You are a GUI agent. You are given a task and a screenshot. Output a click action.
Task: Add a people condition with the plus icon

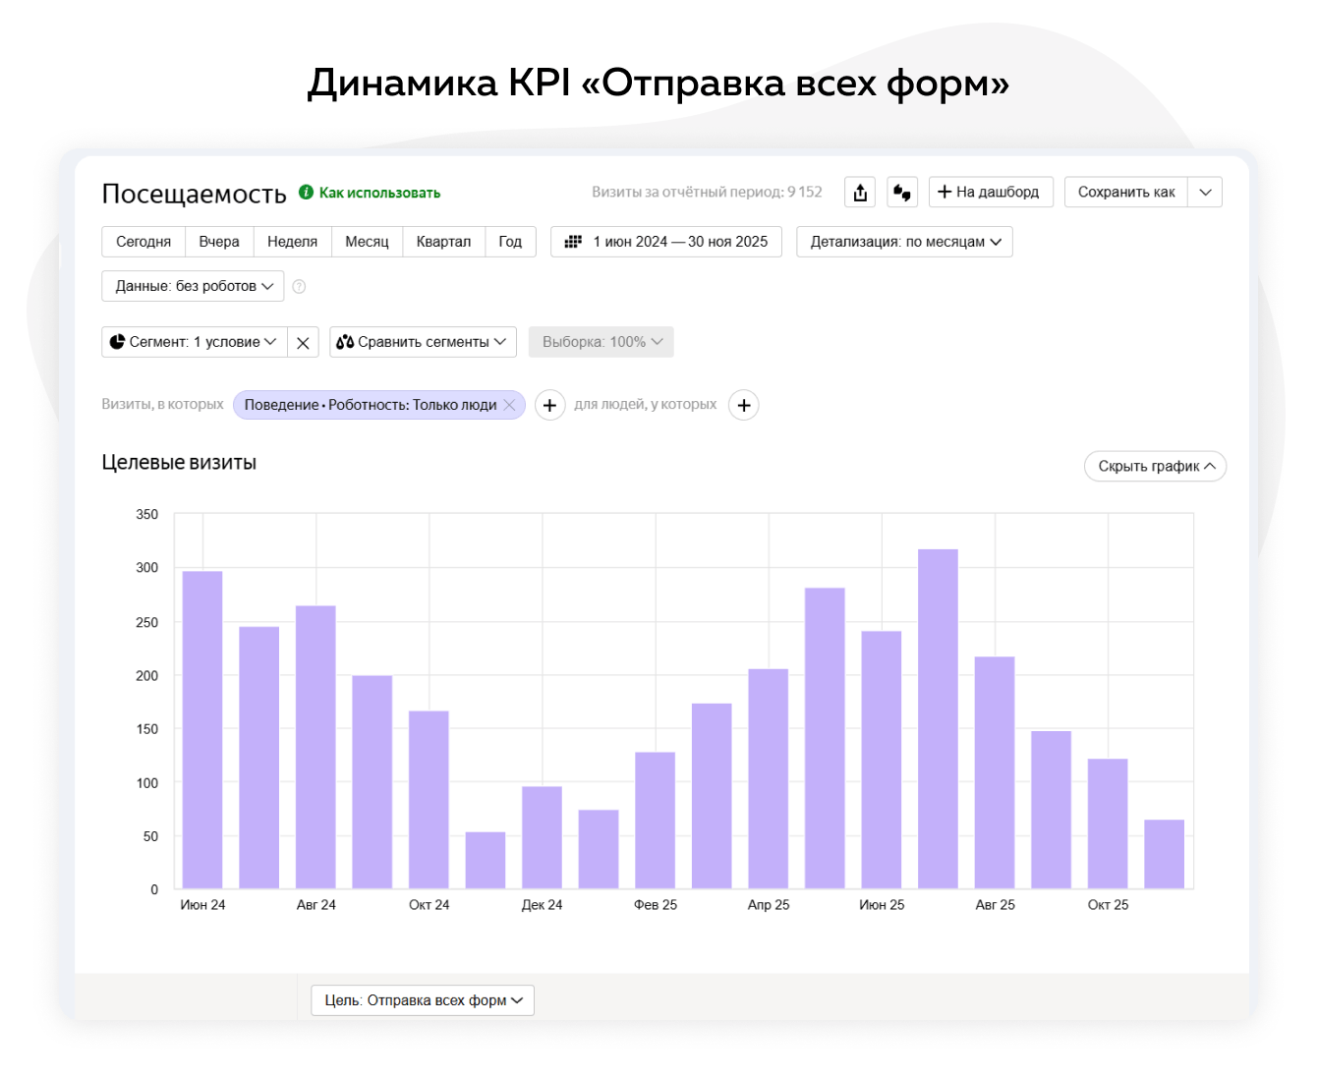744,405
